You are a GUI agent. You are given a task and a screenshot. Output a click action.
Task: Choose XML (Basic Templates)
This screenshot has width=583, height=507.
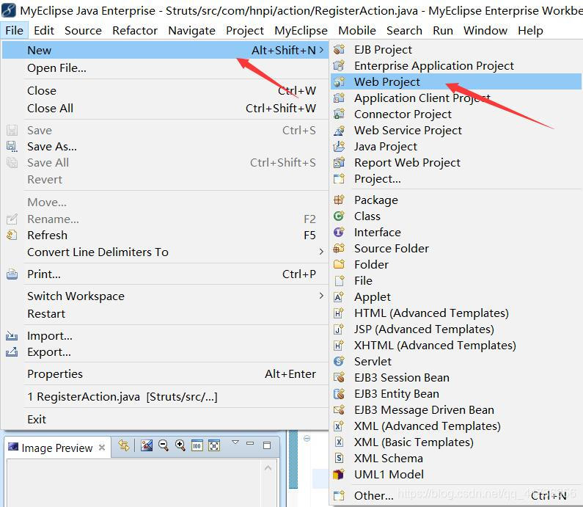coord(455,442)
